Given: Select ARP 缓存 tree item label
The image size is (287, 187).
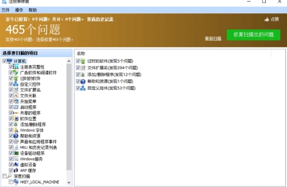Looking at the screenshot, I should (28, 170).
